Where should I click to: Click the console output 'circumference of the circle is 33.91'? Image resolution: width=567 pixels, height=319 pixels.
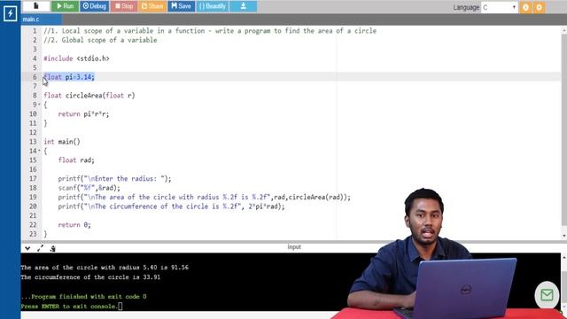tap(97, 277)
